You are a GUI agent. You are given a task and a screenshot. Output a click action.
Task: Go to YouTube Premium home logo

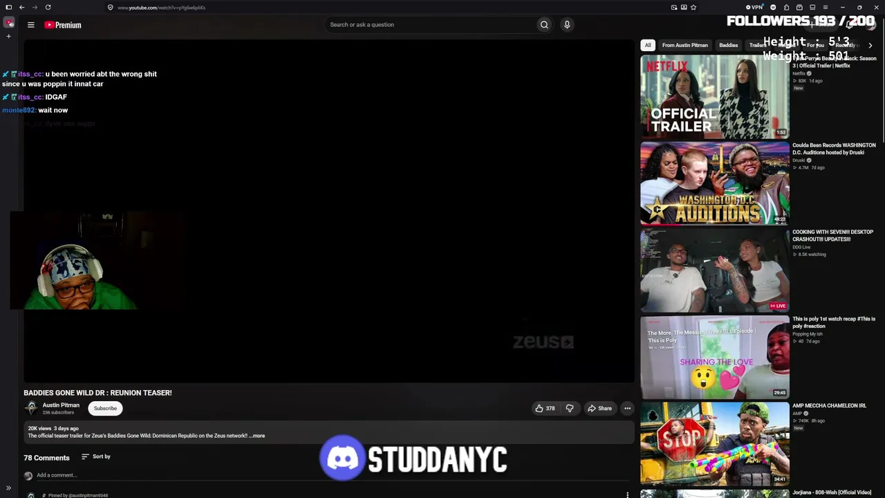[x=63, y=25]
